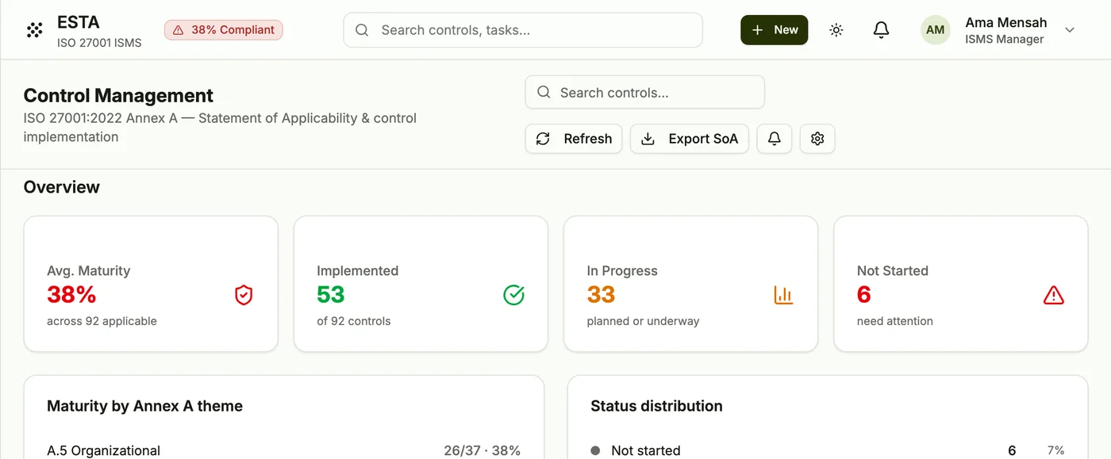This screenshot has width=1111, height=459.
Task: Select the 6 Not Started count
Action: (x=864, y=295)
